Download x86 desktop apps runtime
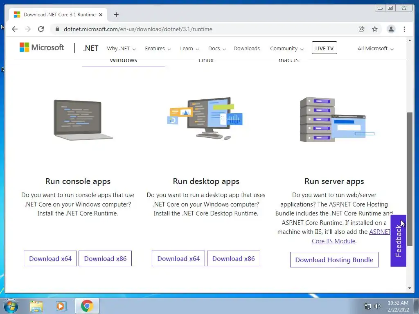This screenshot has width=419, height=314. [x=234, y=258]
